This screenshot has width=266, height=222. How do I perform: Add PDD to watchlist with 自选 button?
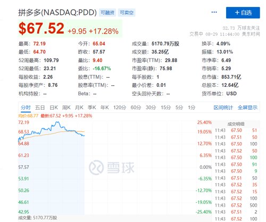(243, 13)
